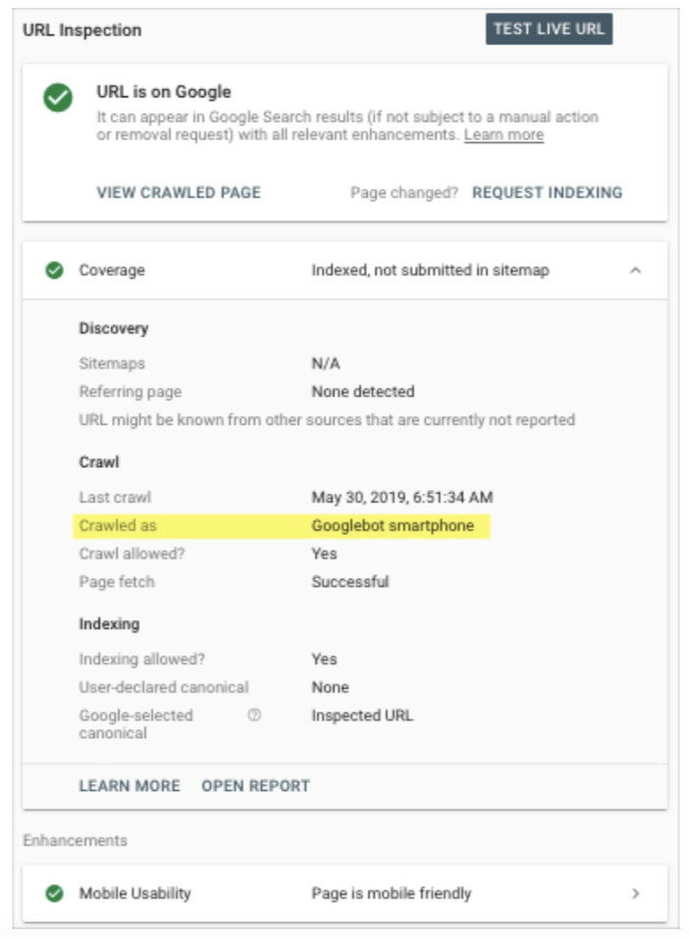Click LEARN MORE in Coverage section
Screen dimensions: 689x938
pyautogui.click(x=130, y=786)
